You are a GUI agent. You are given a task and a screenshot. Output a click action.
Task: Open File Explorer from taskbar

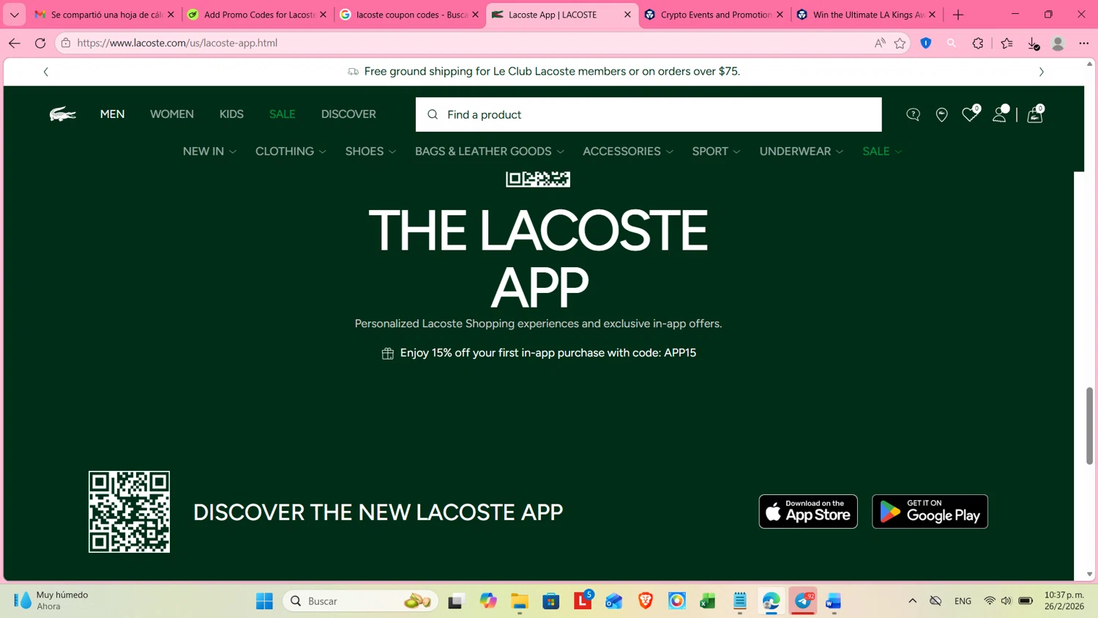520,601
